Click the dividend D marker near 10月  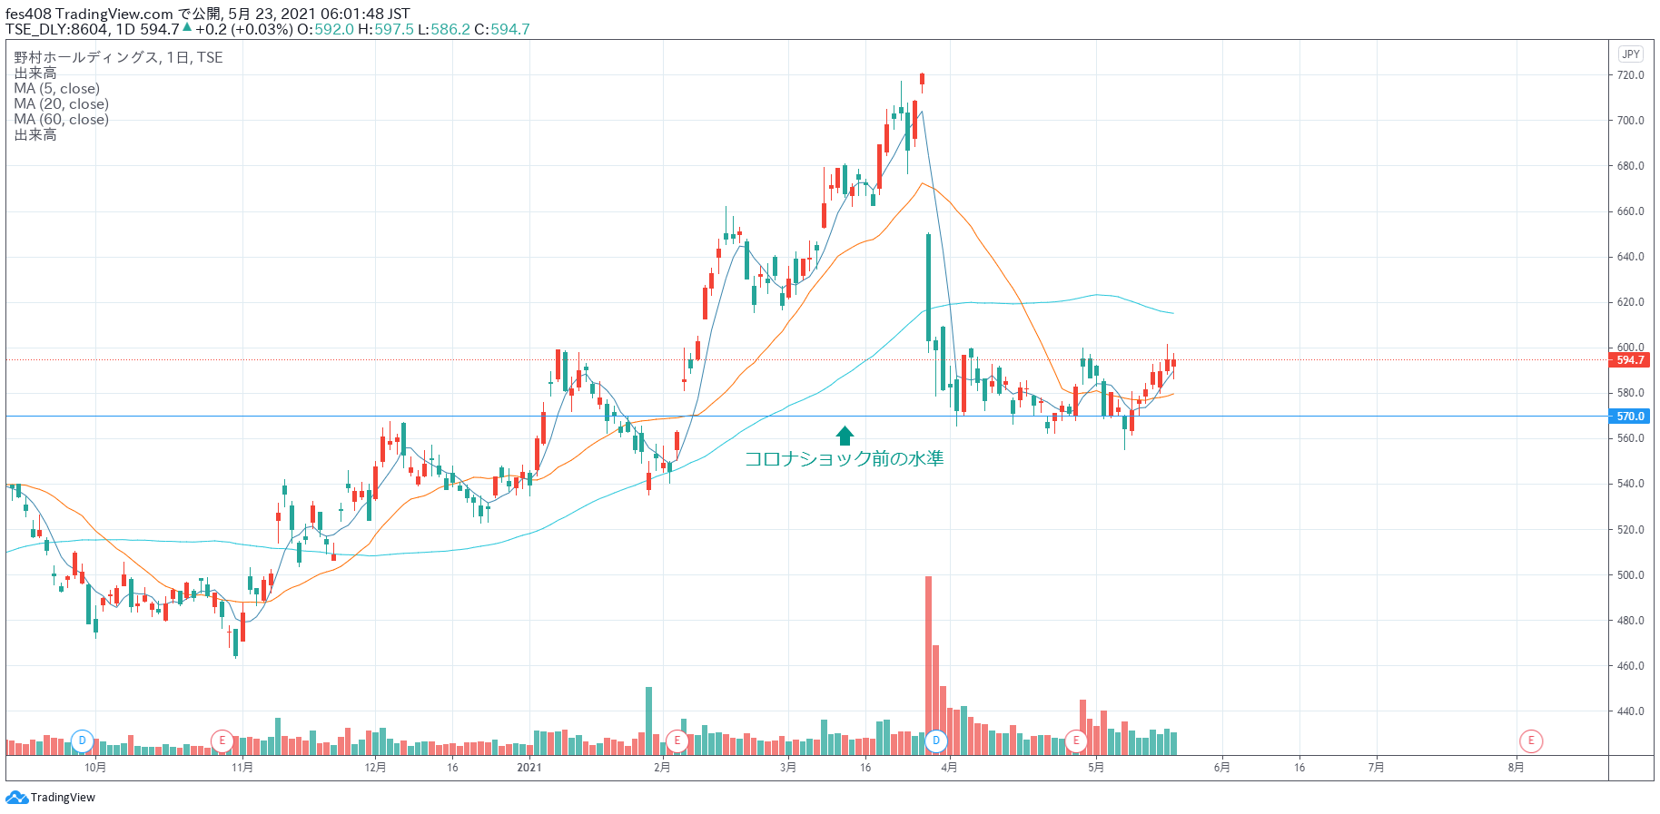[x=83, y=740]
